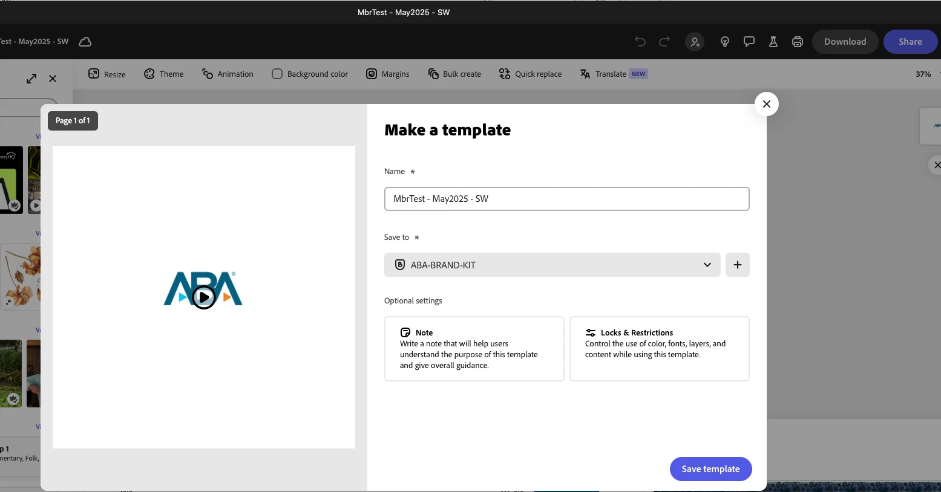Open the Translate feature

[614, 74]
